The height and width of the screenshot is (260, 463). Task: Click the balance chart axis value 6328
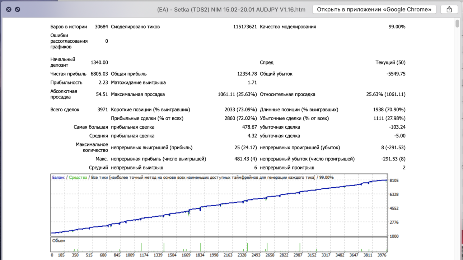(394, 194)
